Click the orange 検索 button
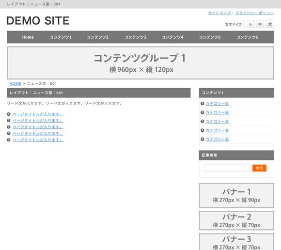 coord(259,168)
